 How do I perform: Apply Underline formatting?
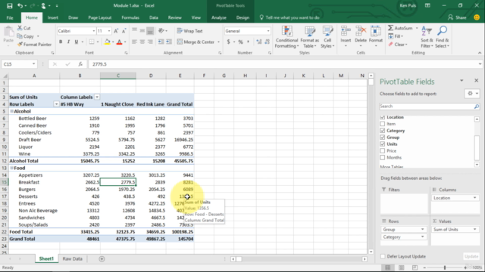76,42
